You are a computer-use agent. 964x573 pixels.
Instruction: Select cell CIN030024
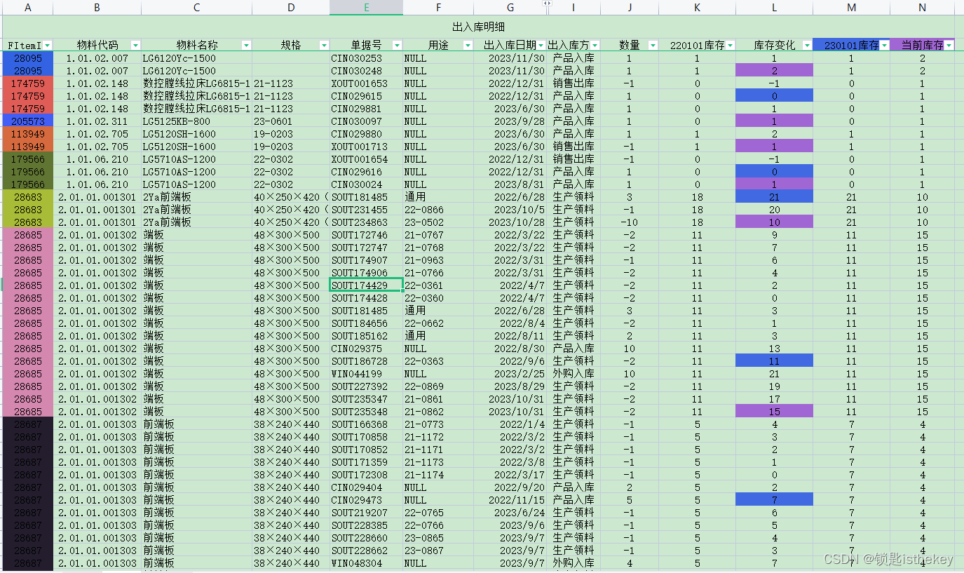tap(366, 184)
